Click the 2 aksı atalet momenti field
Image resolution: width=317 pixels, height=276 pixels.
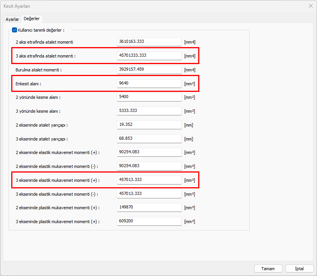point(149,42)
